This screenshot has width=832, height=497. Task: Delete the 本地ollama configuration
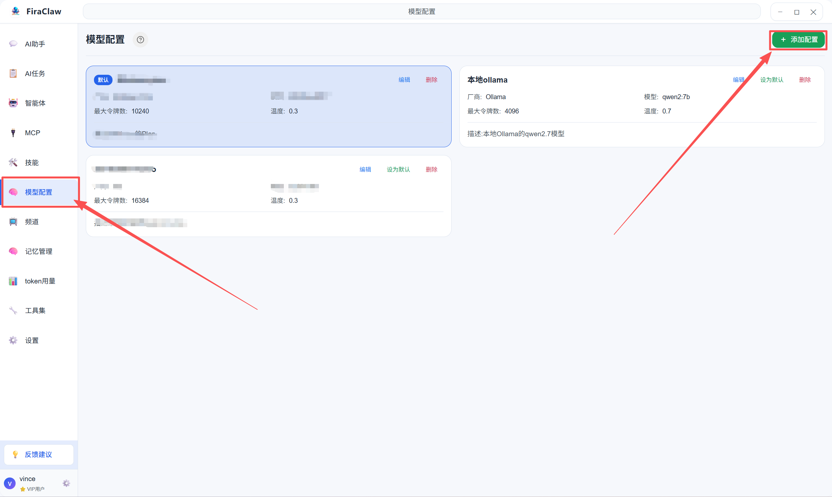pyautogui.click(x=805, y=80)
